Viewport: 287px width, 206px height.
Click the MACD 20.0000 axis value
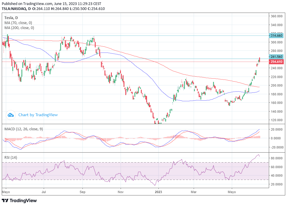click(276, 129)
